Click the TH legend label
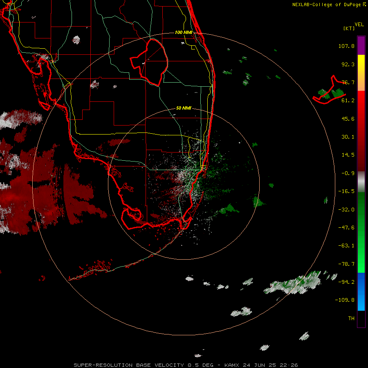This screenshot has height=368, width=368. click(x=351, y=319)
